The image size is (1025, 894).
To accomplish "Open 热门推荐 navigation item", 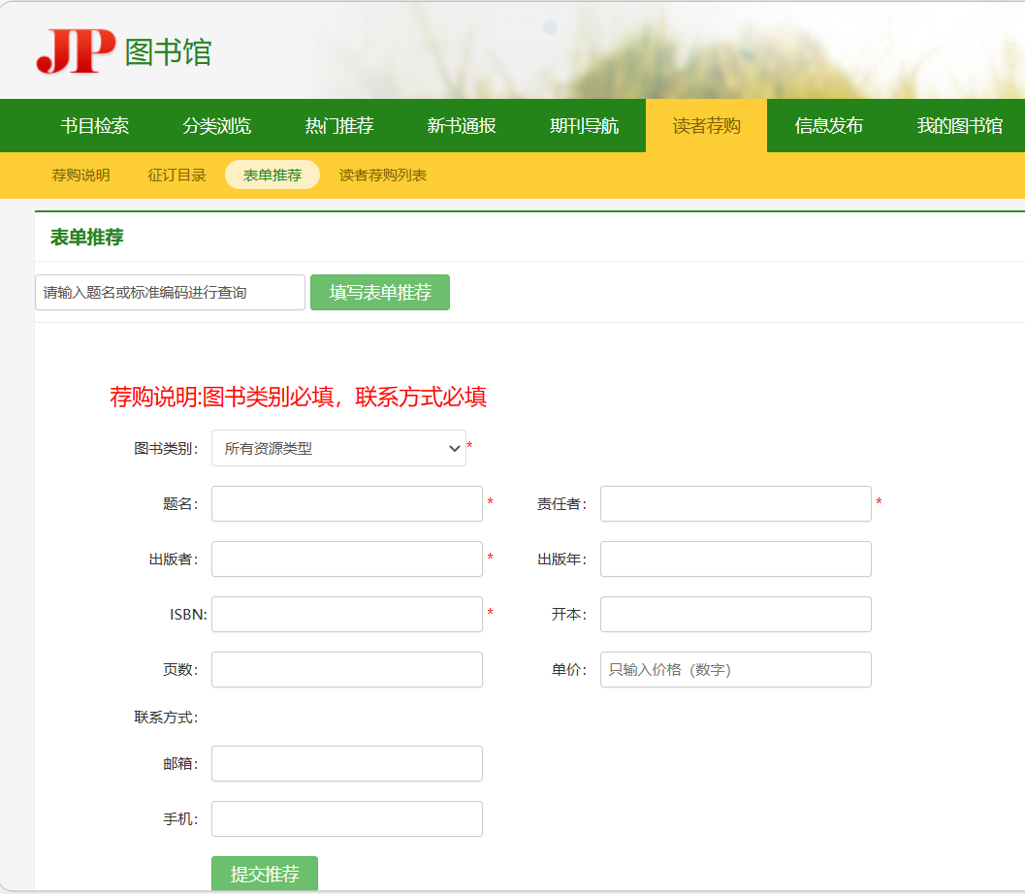I will [x=339, y=126].
